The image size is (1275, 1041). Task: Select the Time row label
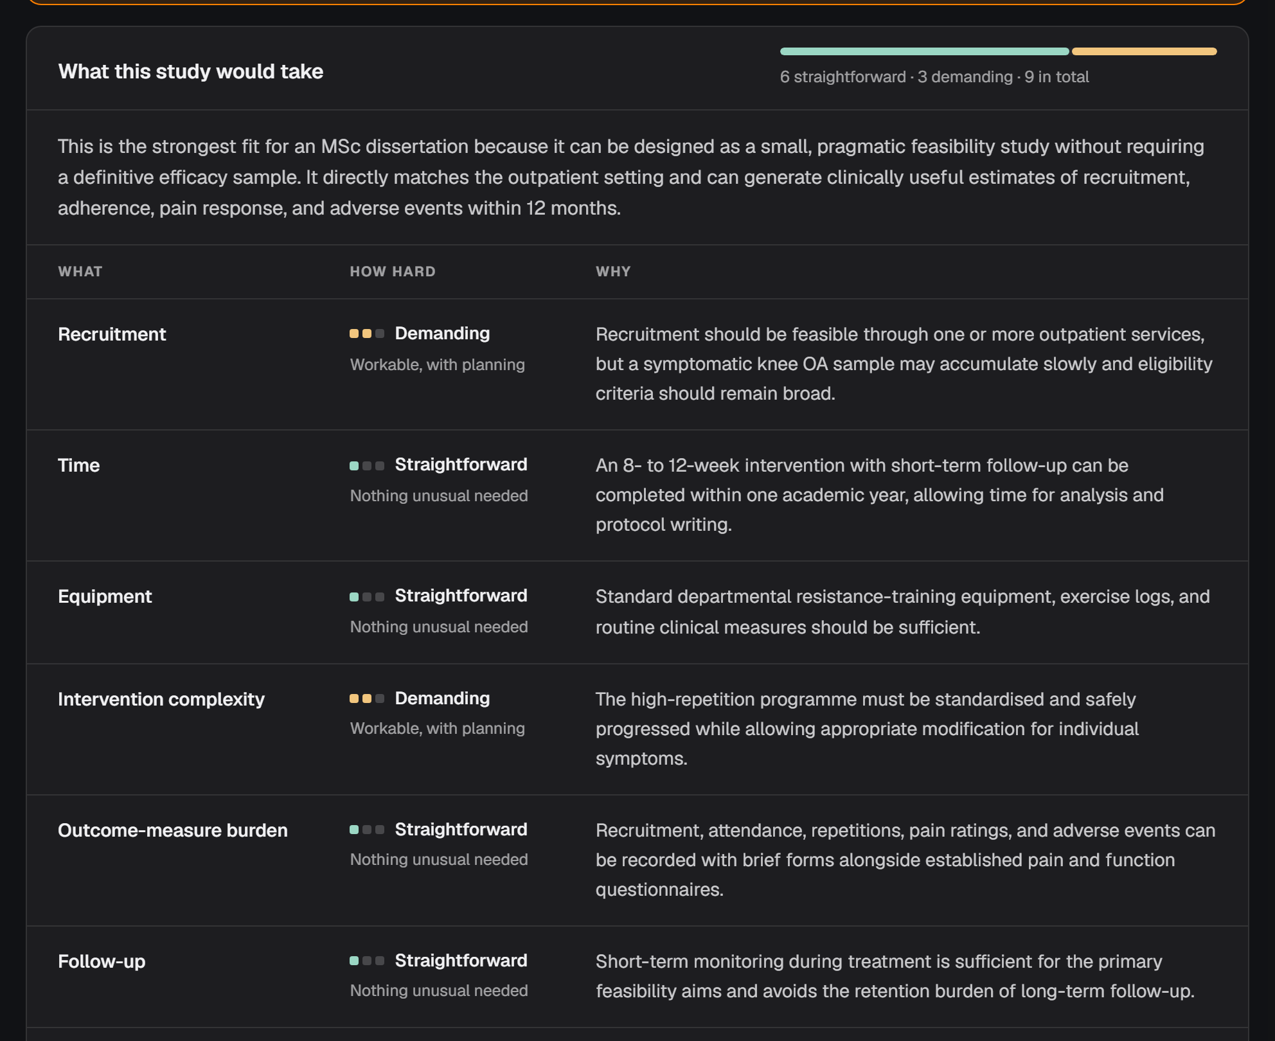[x=79, y=465]
